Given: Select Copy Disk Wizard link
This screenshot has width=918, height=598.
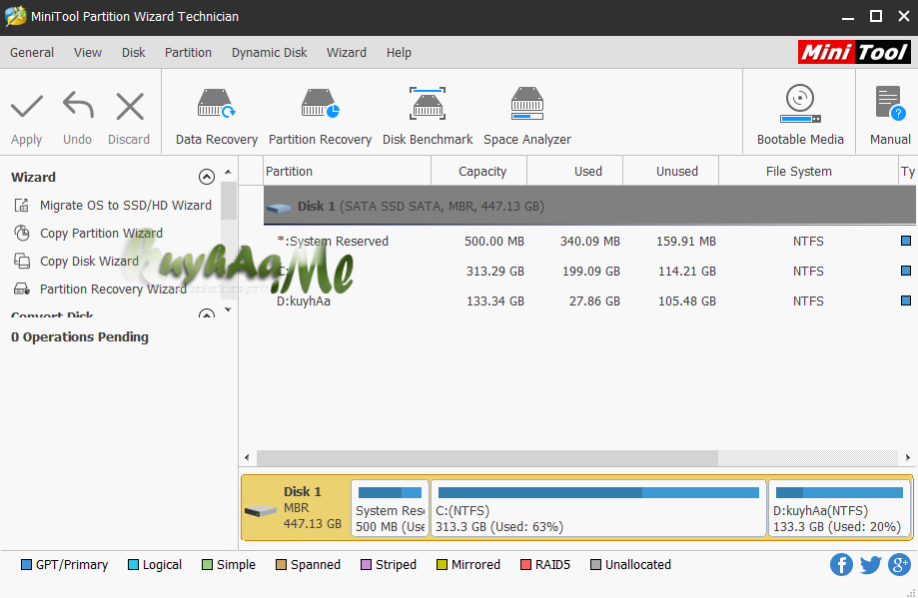Looking at the screenshot, I should (x=89, y=261).
